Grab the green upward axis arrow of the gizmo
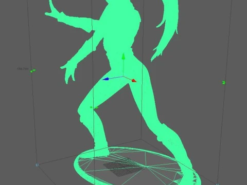247x185 pixels. (123, 57)
